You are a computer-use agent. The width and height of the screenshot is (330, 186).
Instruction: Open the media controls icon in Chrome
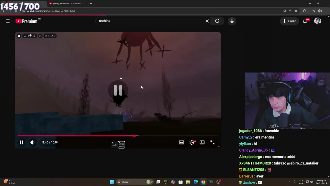click(x=314, y=11)
